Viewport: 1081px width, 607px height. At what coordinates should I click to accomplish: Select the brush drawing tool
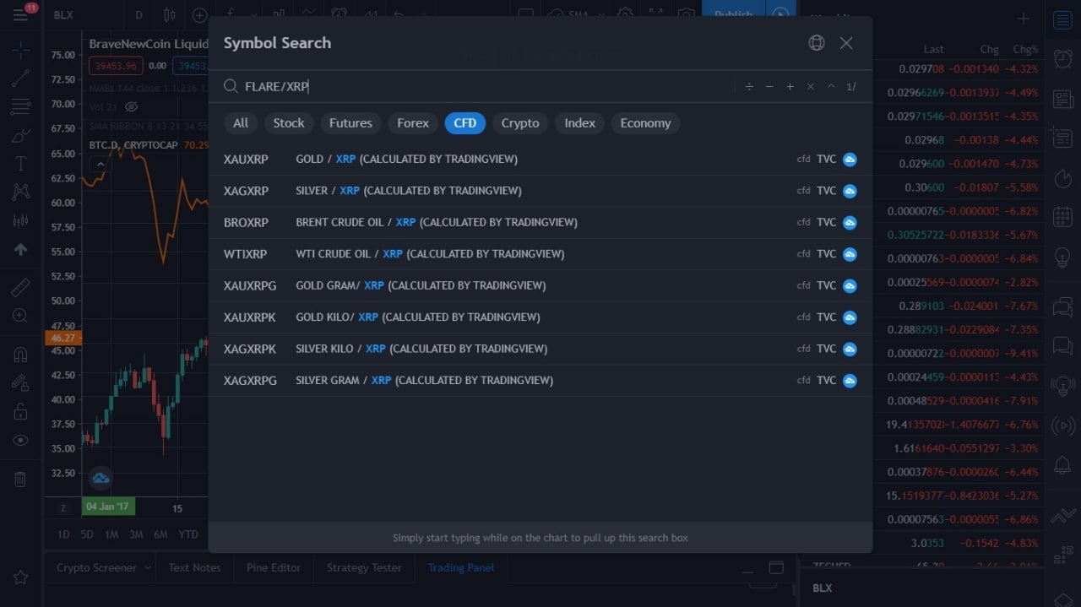20,136
